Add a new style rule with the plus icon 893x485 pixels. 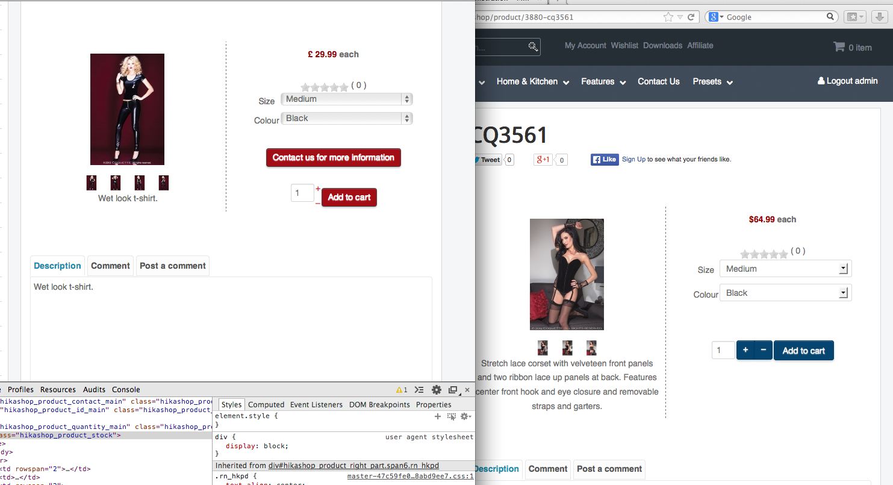pyautogui.click(x=438, y=416)
